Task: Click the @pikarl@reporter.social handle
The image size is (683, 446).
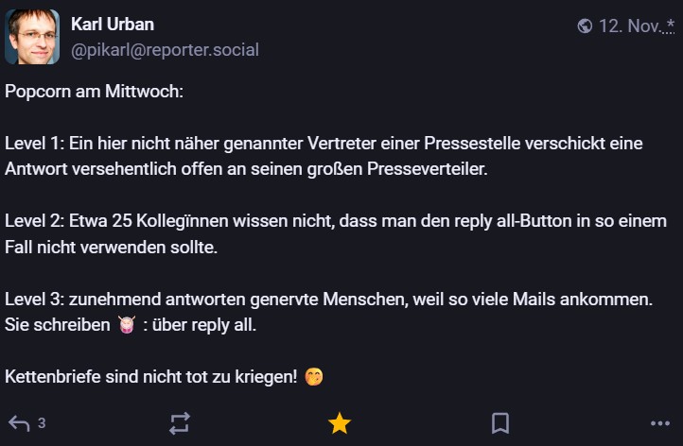Action: [x=165, y=50]
